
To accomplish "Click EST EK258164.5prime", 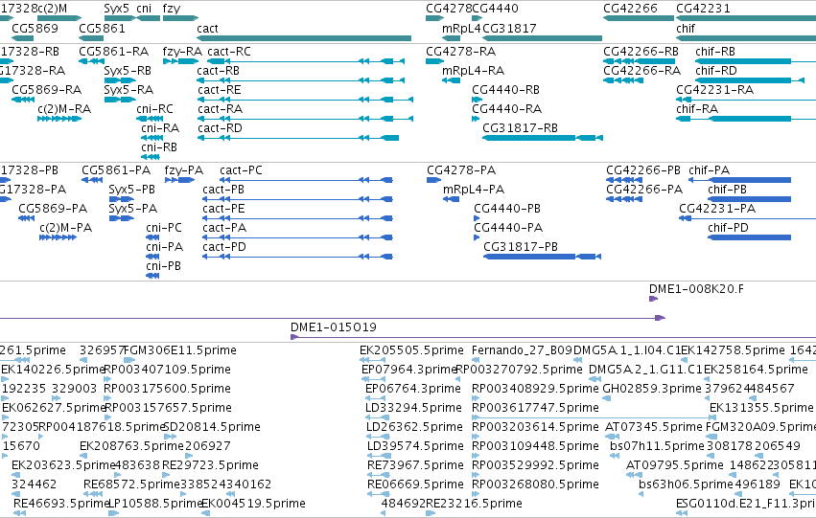I will [x=708, y=379].
